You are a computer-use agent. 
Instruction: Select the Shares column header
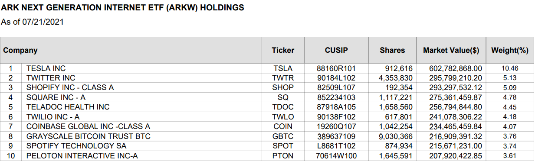click(x=392, y=50)
